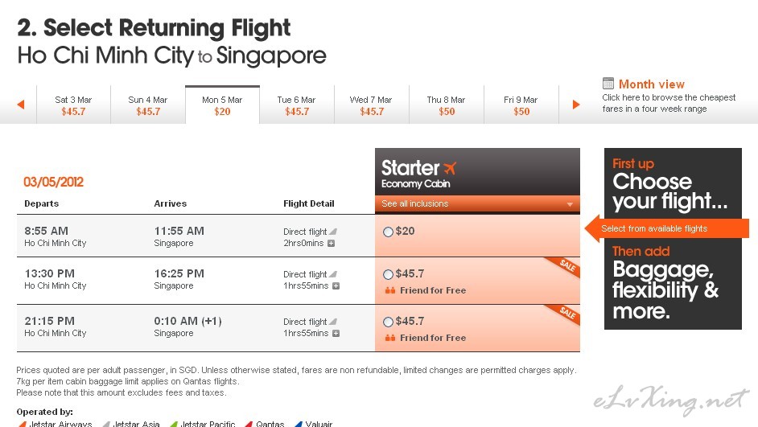The image size is (758, 427).
Task: Click Friend for Free icon on 13:30 flight
Action: pos(390,290)
